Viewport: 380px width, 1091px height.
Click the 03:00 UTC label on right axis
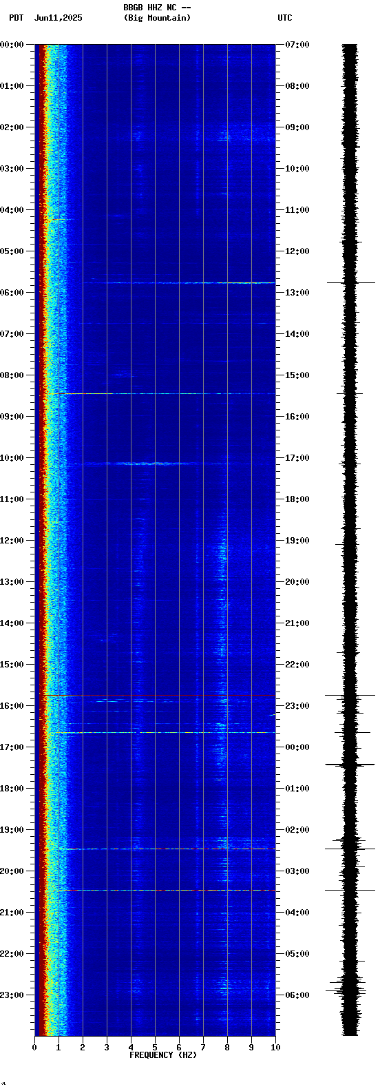click(x=297, y=871)
